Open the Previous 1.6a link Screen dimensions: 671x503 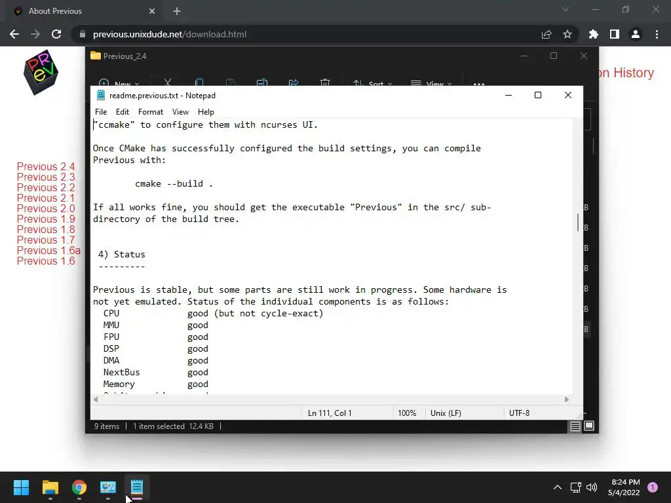click(x=48, y=250)
